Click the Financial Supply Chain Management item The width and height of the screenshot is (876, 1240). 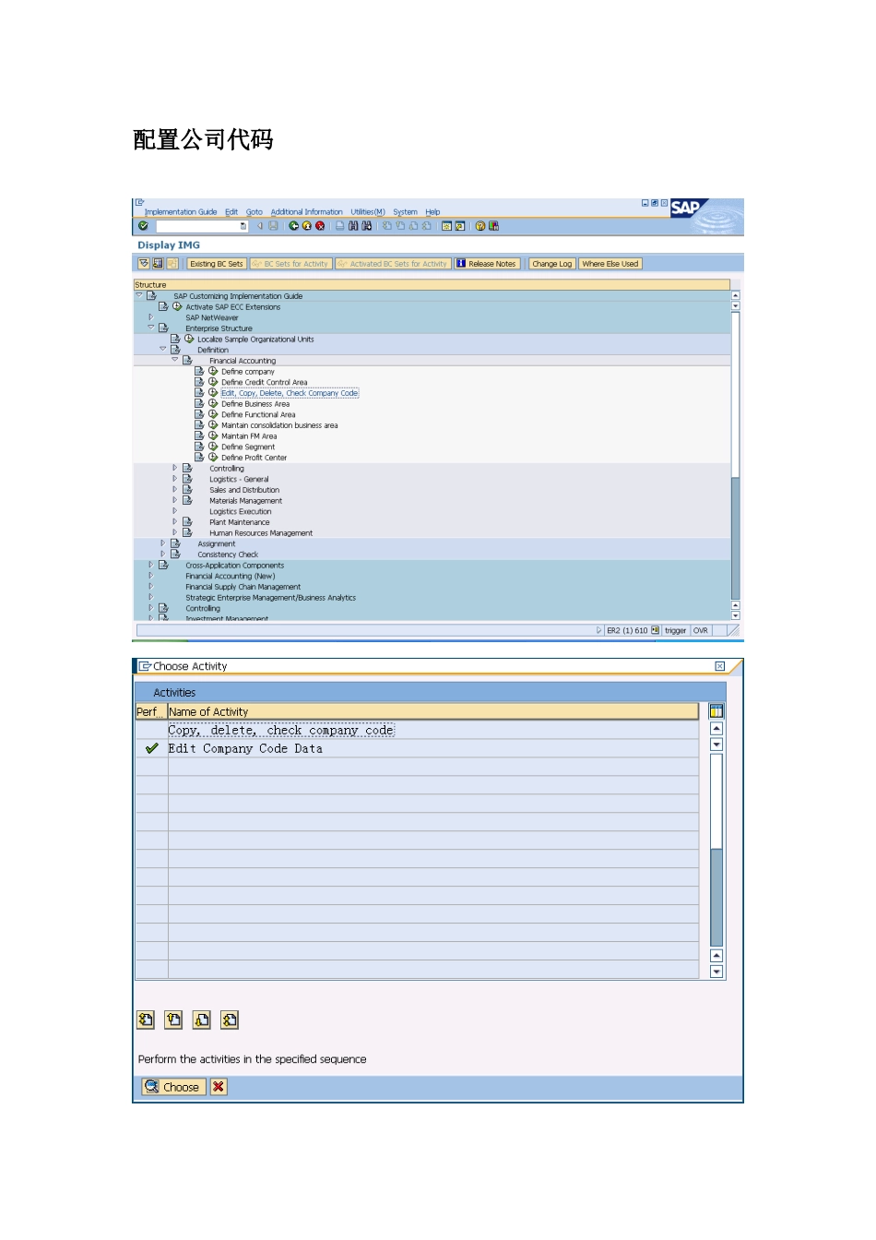click(x=243, y=587)
